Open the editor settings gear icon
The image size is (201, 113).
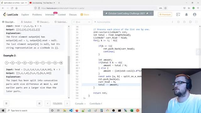pos(190,22)
